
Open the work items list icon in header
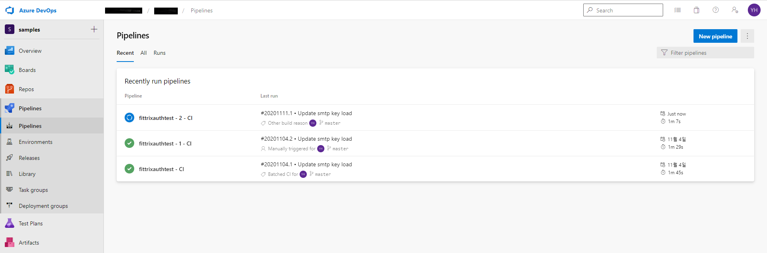click(x=678, y=10)
